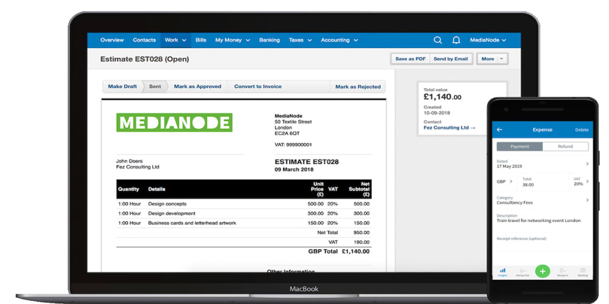Viewport: 609px width, 304px height.
Task: Click Convert to Invoice
Action: (x=258, y=86)
